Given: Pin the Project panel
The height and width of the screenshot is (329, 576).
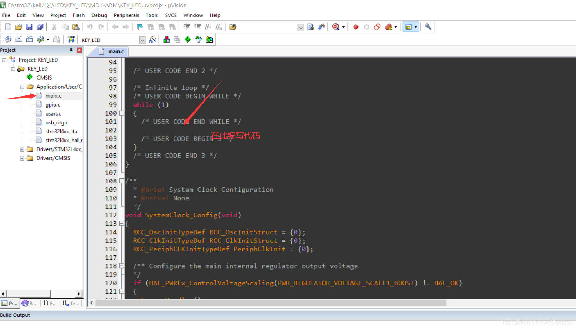Looking at the screenshot, I should pos(71,50).
